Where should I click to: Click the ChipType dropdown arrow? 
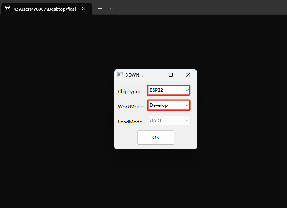pyautogui.click(x=187, y=90)
